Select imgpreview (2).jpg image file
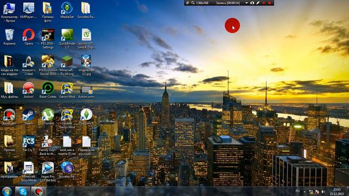The width and height of the screenshot is (349, 196). (86, 62)
